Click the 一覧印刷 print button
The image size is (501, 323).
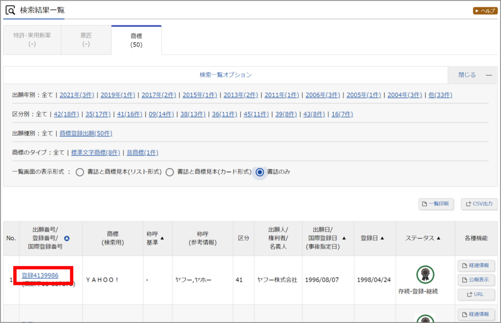coord(436,204)
